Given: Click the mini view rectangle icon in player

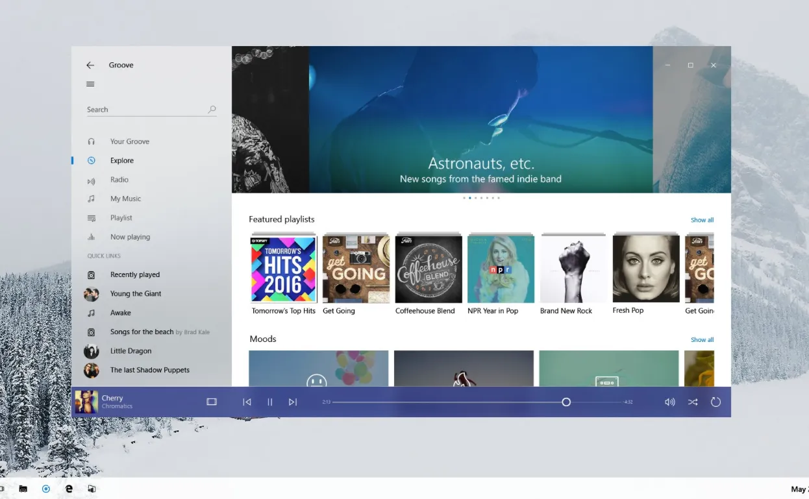Looking at the screenshot, I should pyautogui.click(x=212, y=402).
